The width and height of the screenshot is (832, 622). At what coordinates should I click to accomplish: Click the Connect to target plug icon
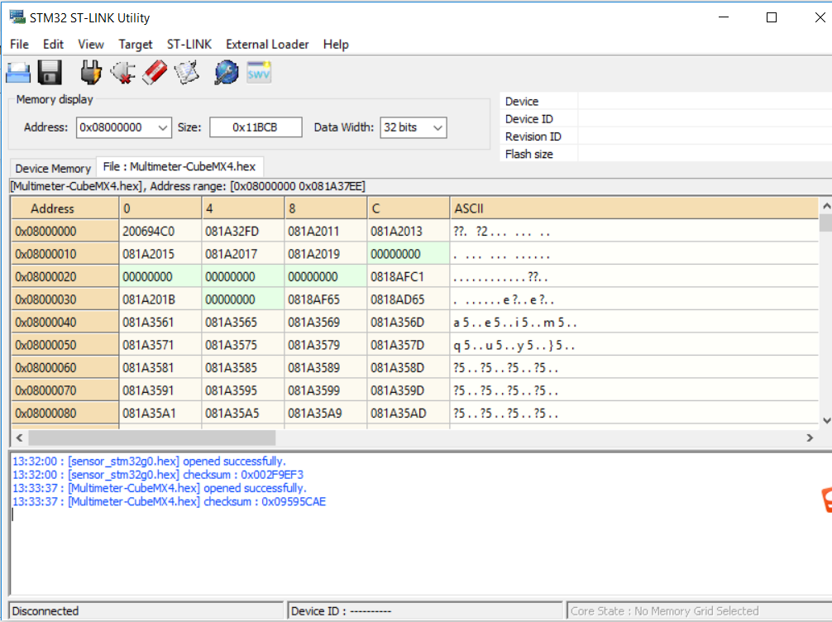[91, 73]
